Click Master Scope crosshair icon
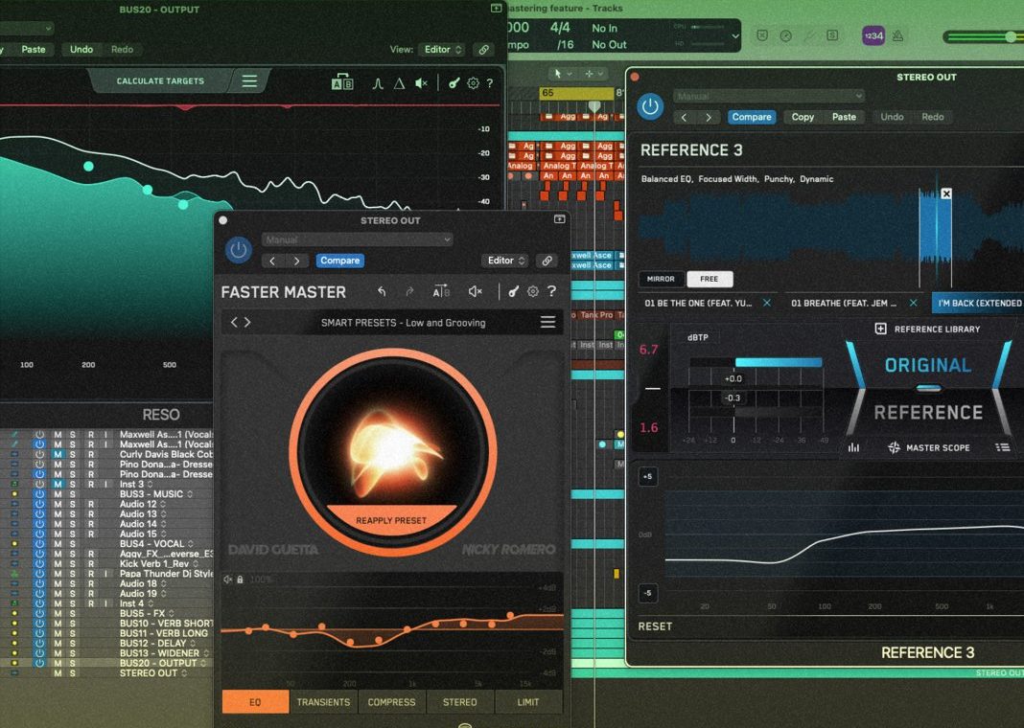This screenshot has width=1024, height=728. (894, 447)
